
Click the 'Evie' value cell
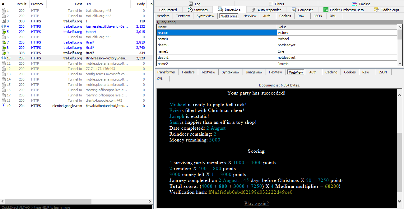pos(337,51)
